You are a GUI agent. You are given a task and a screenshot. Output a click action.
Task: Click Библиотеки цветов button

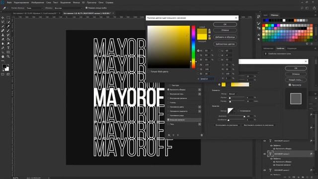(x=225, y=44)
